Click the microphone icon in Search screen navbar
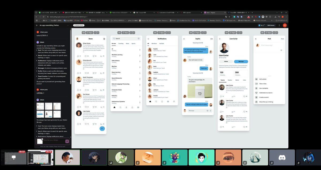This screenshot has height=170, width=321. 126,107
